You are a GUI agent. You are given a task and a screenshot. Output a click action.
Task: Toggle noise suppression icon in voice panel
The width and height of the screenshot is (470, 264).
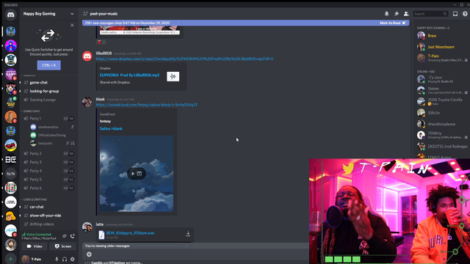point(65,236)
